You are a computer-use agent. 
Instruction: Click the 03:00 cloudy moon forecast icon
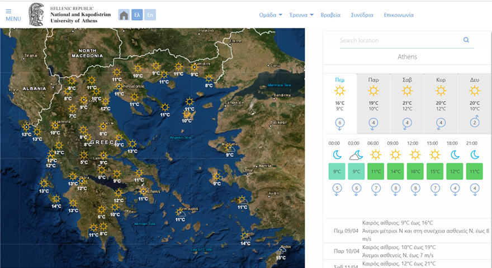[356, 155]
